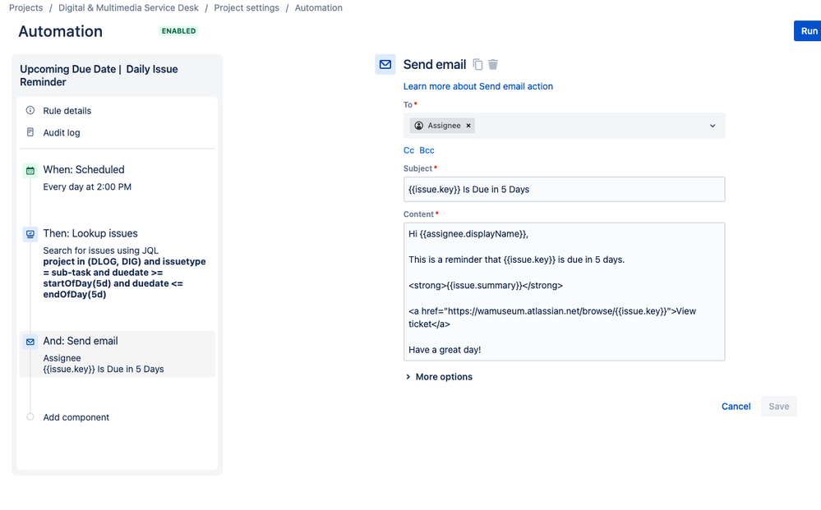Image resolution: width=821 pixels, height=510 pixels.
Task: Click the Send email step envelope icon in rule list
Action: click(30, 342)
